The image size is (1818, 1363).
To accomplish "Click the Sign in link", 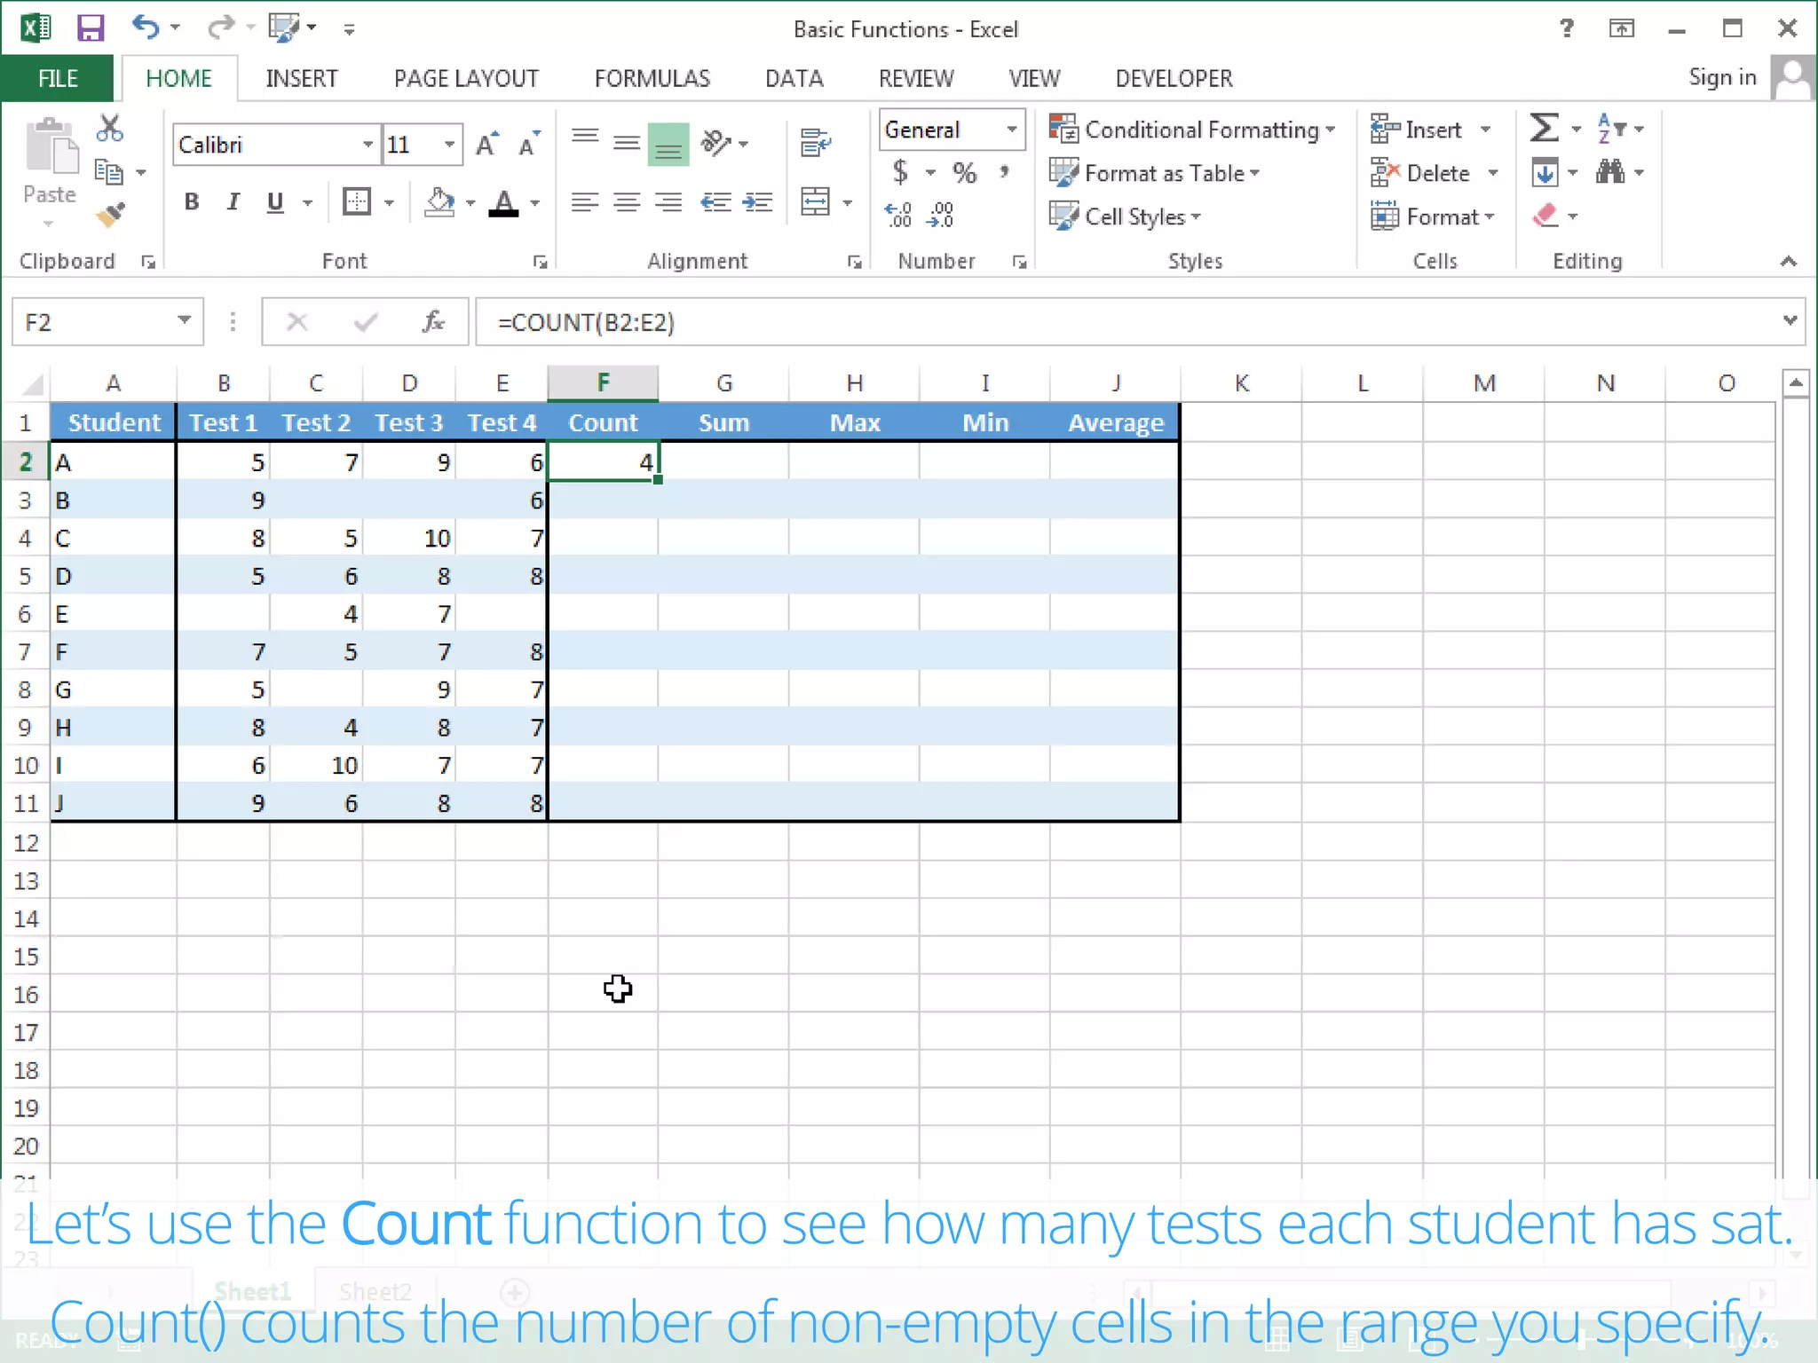I will tap(1722, 77).
